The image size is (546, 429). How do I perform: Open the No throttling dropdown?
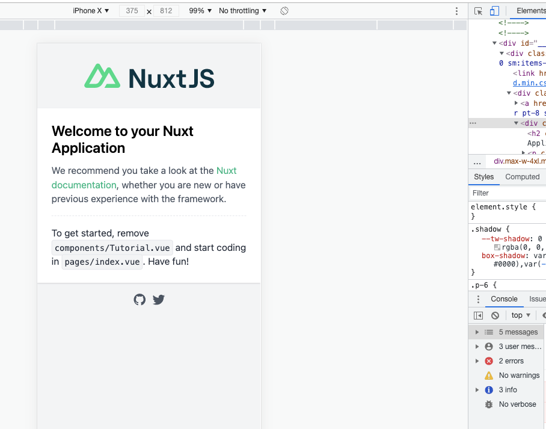(x=243, y=11)
